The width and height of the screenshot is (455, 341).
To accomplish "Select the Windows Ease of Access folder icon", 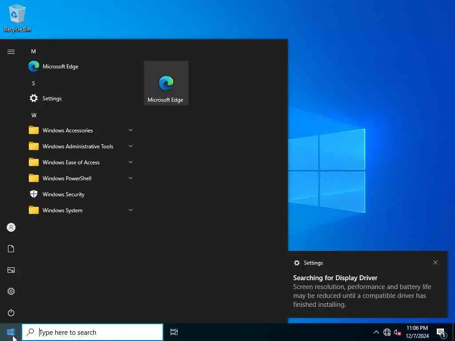I will coord(34,162).
